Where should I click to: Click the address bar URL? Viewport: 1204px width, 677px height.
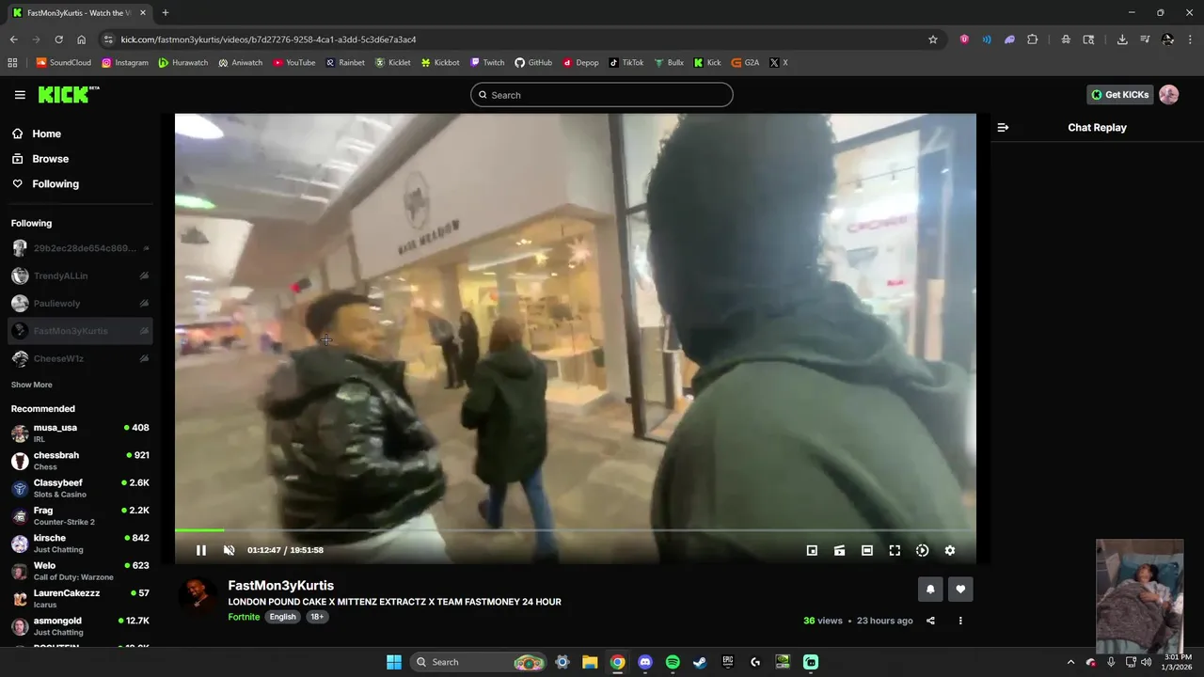pos(268,39)
